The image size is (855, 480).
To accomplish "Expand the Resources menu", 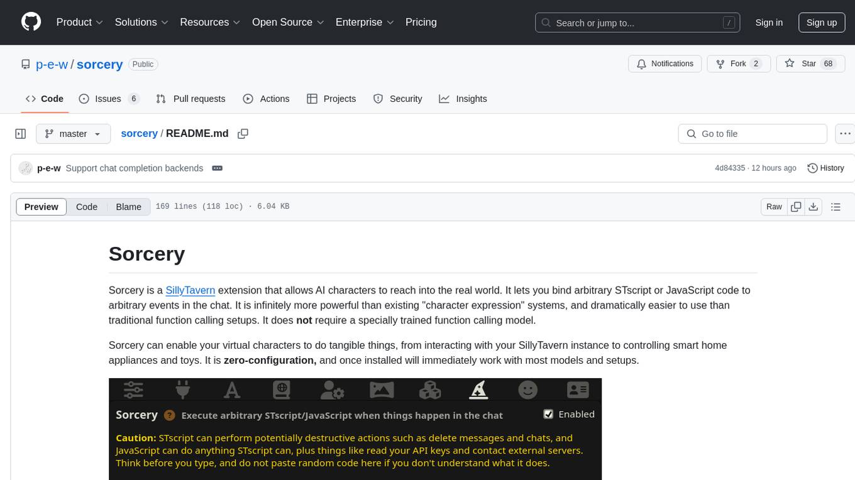I will (210, 22).
